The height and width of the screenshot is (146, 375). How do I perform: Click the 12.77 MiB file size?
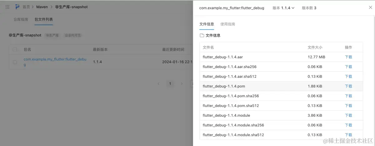pos(317,57)
